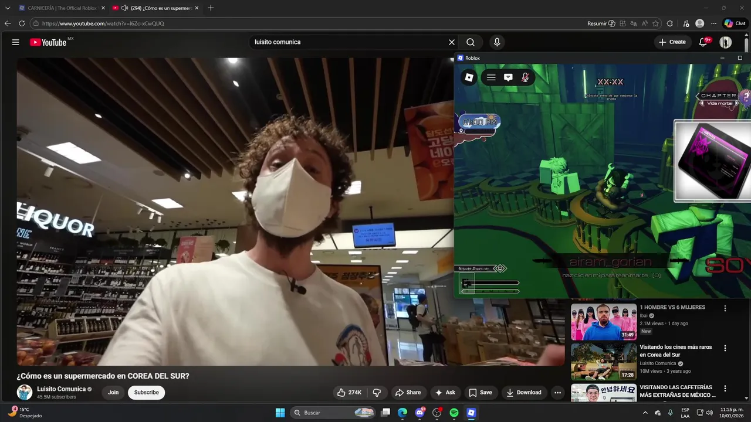Open the browser profile avatar

(x=699, y=23)
